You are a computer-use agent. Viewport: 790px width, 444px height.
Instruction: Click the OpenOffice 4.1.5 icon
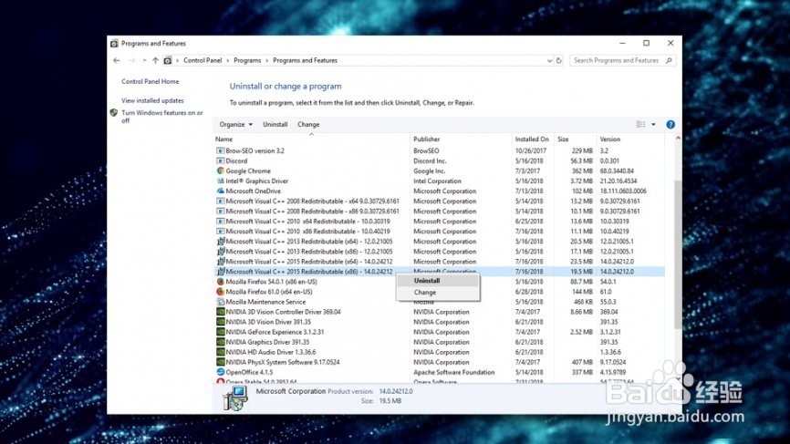click(x=220, y=372)
